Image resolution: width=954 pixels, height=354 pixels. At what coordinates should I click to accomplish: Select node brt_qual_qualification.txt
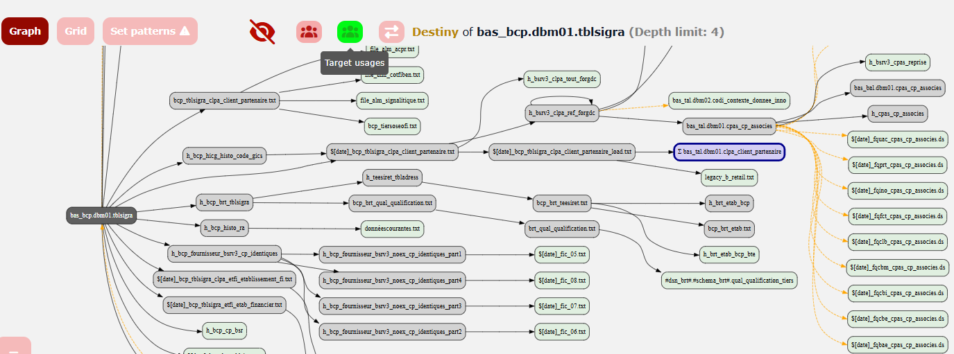tap(562, 228)
